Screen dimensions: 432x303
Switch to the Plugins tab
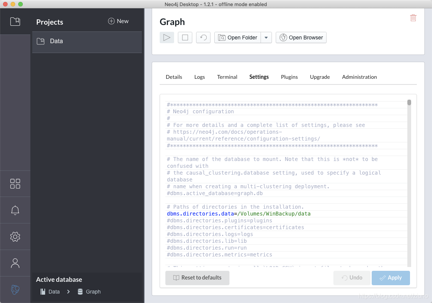[289, 77]
